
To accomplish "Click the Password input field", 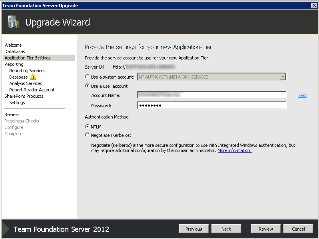I will coord(211,105).
